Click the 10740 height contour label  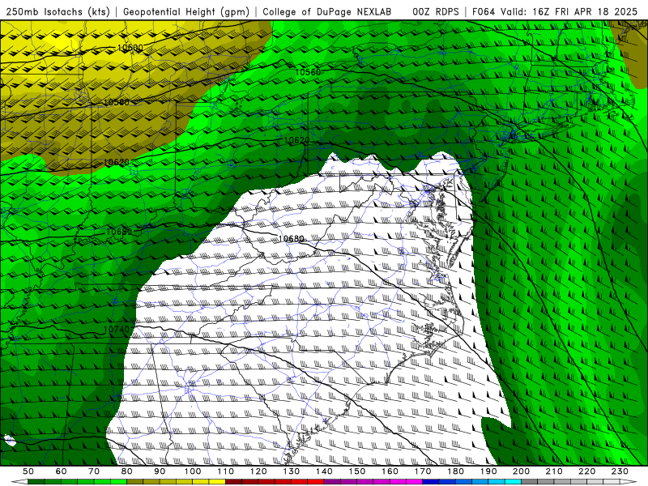click(x=117, y=330)
